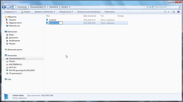
Task: Sort by the Тип column header
Action: click(102, 16)
